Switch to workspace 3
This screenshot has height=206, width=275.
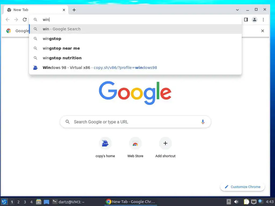[25, 202]
